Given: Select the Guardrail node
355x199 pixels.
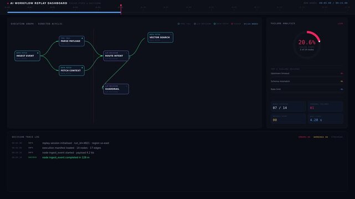Looking at the screenshot, I should click(116, 89).
